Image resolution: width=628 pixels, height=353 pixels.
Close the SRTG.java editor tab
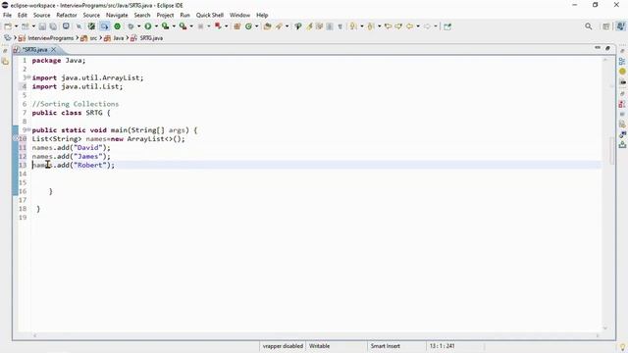tap(53, 50)
